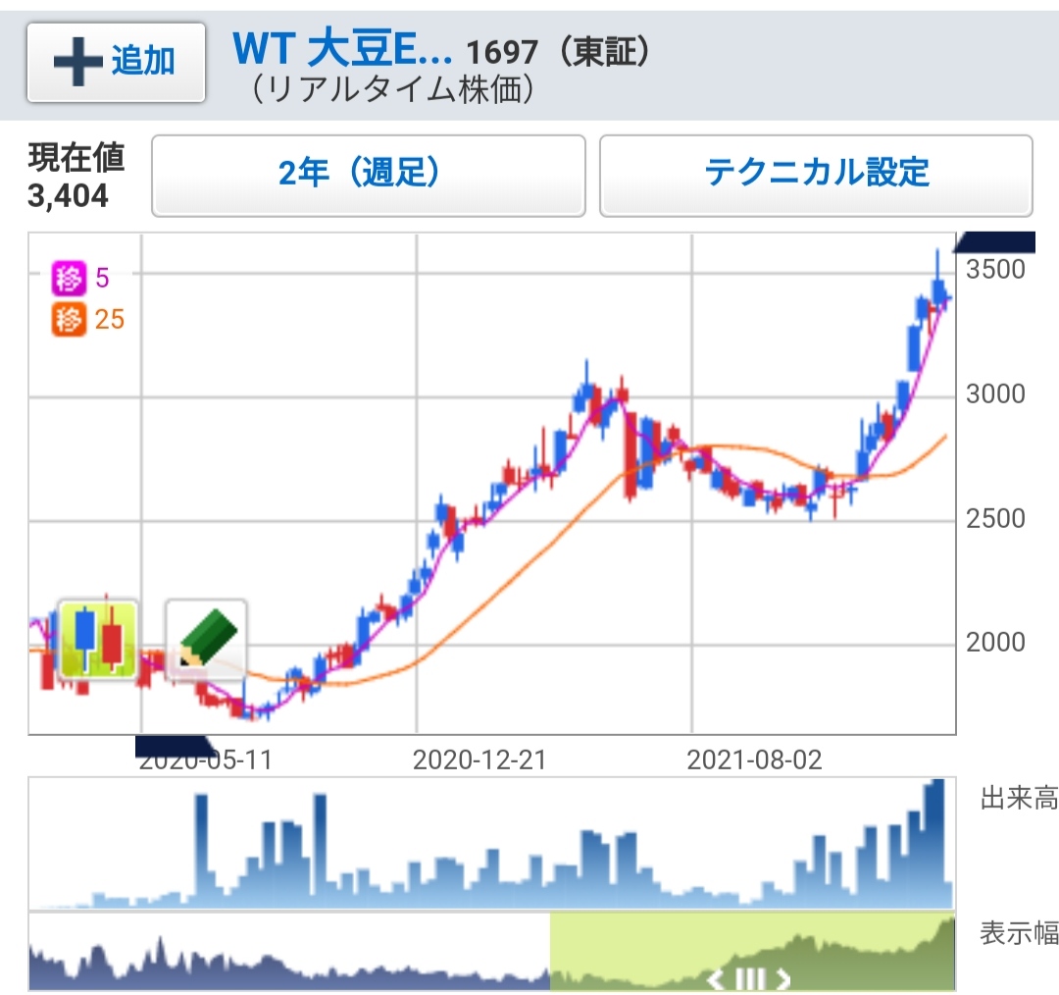1059x995 pixels.
Task: Click the 2021-08-02 date label
Action: point(753,760)
